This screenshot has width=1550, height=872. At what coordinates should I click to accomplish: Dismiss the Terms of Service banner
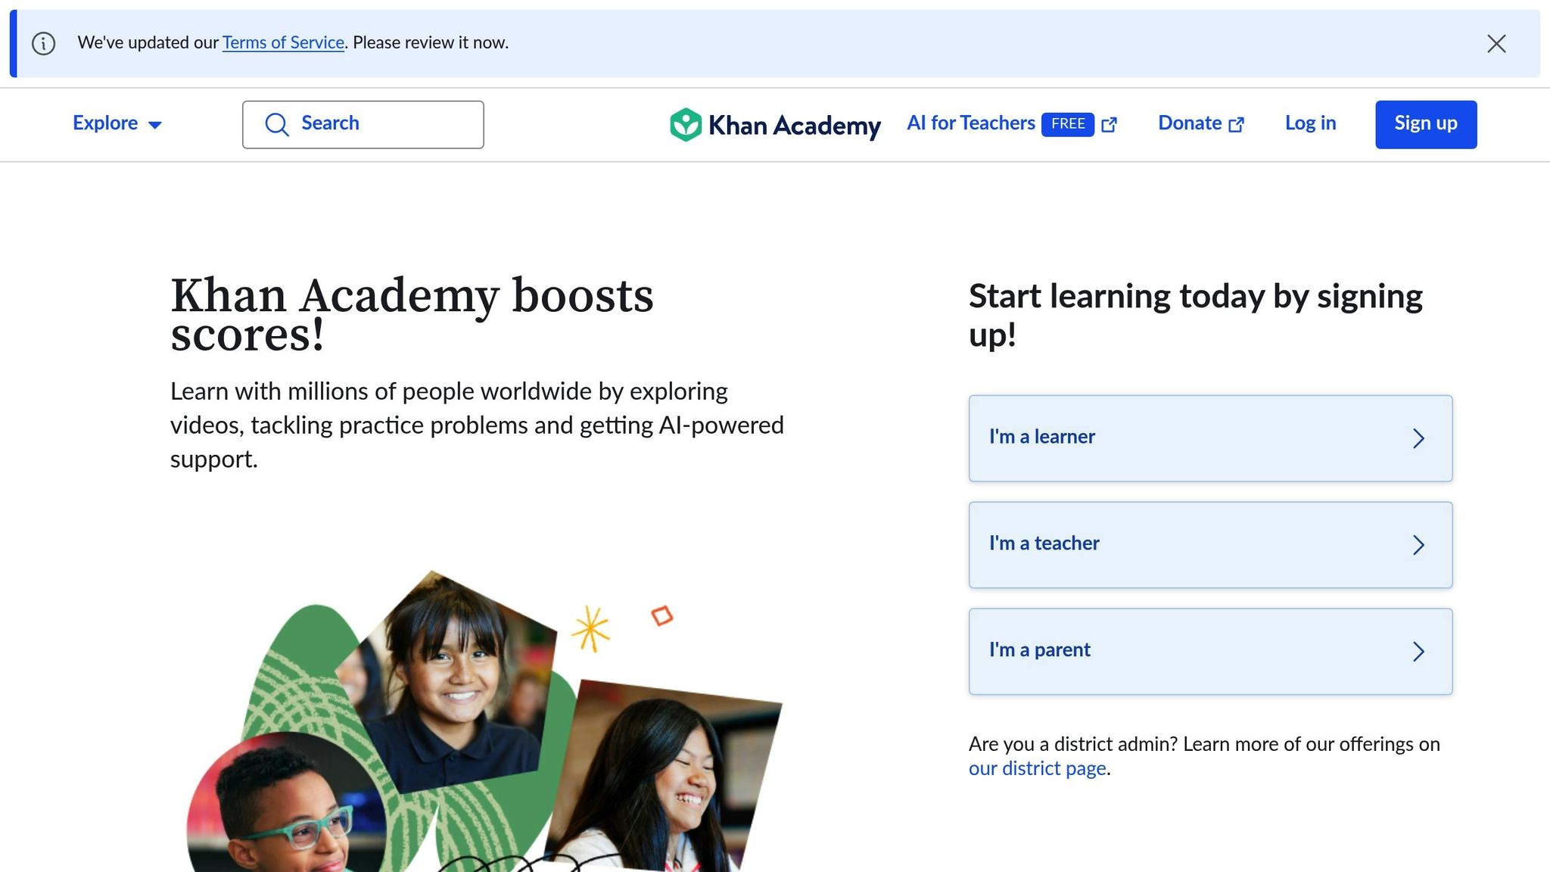(1496, 43)
